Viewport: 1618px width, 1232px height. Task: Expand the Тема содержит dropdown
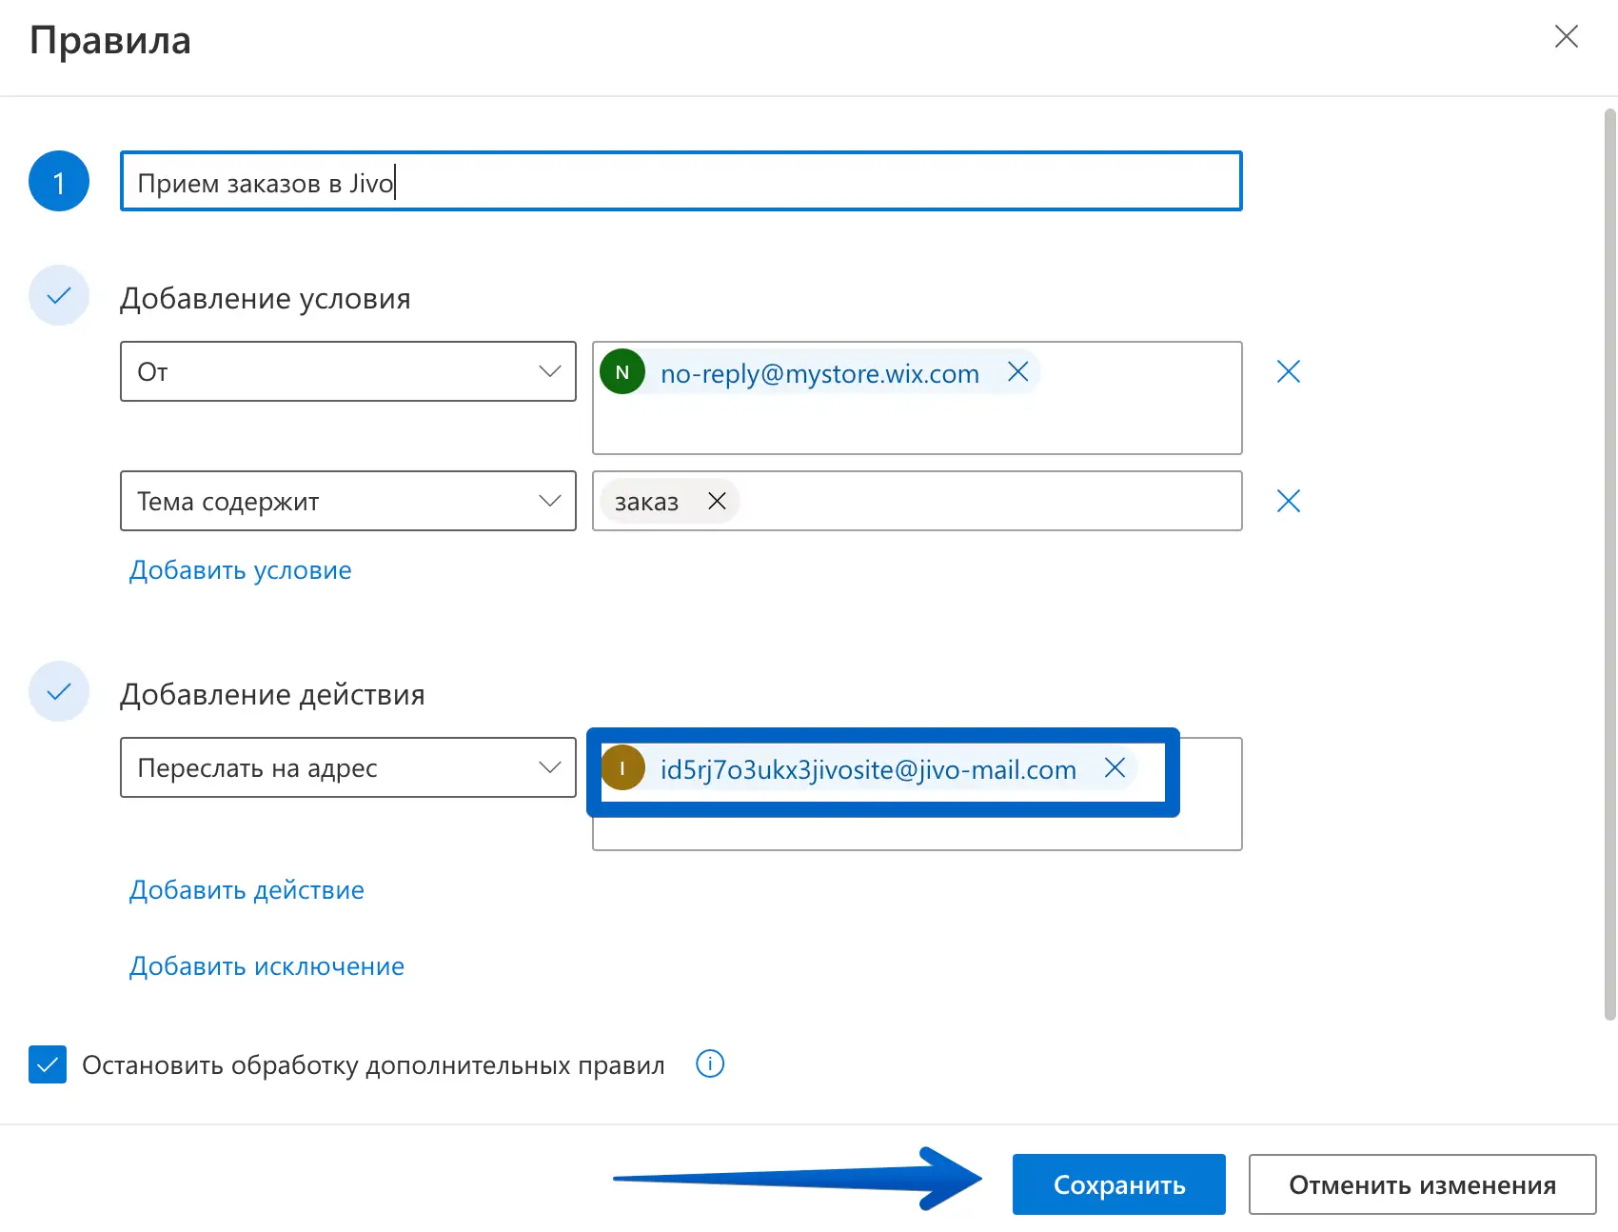point(348,501)
